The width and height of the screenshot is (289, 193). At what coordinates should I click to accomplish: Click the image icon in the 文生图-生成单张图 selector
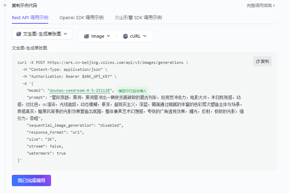pos(19,34)
